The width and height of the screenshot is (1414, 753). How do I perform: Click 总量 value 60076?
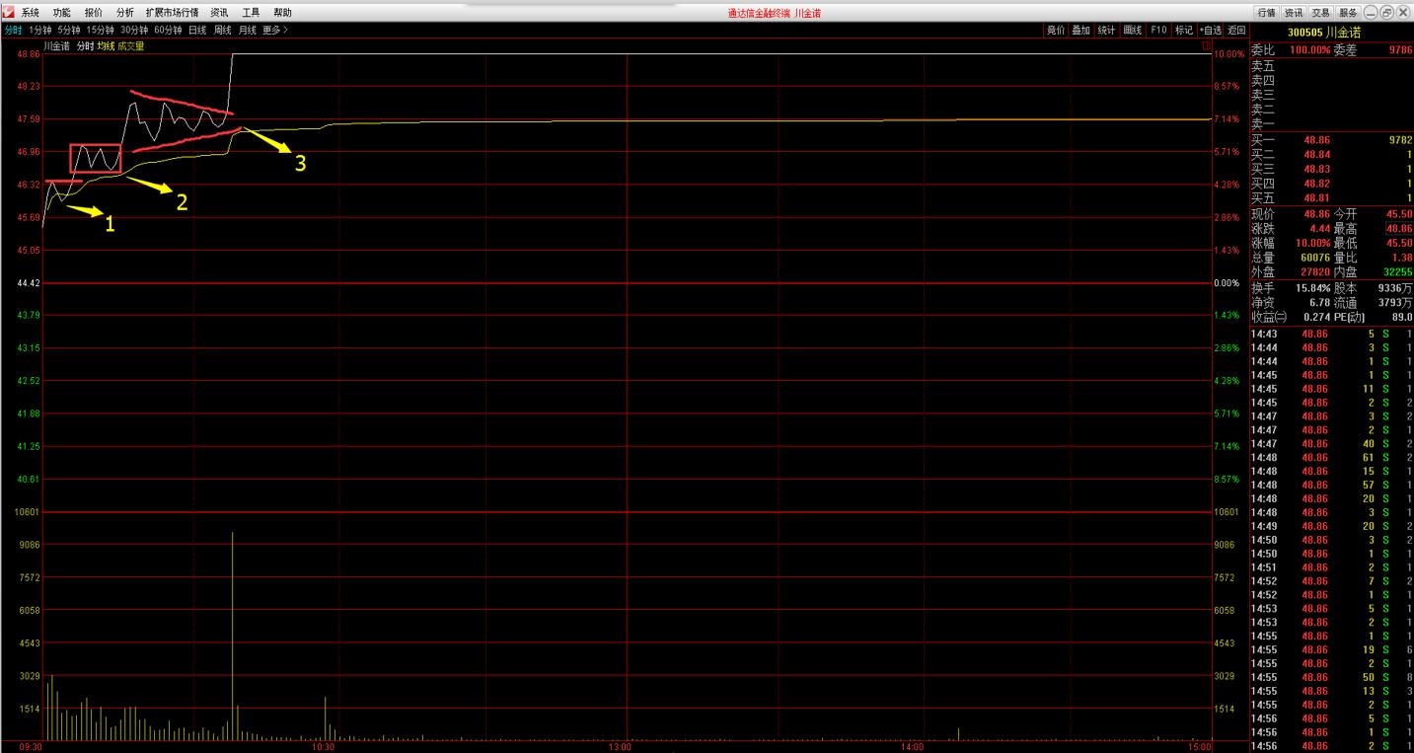1315,257
